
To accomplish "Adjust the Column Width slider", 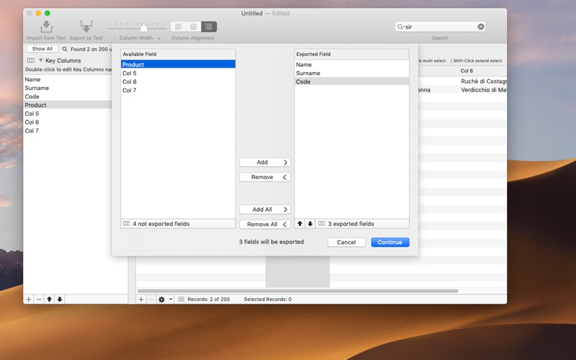I will pos(143,27).
